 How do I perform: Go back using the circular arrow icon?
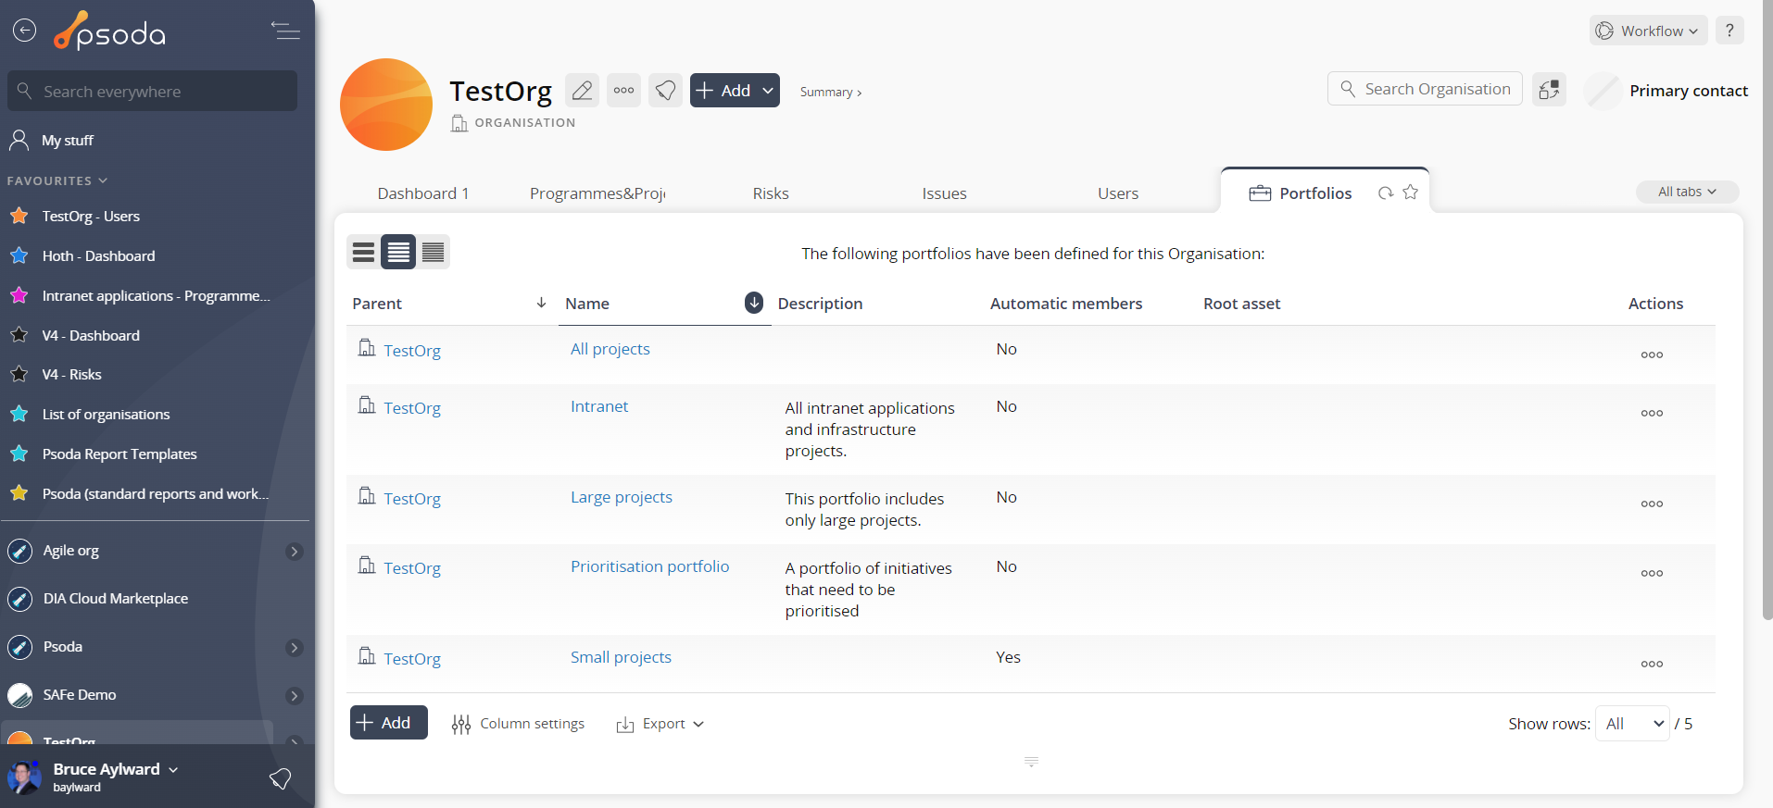pos(24,31)
